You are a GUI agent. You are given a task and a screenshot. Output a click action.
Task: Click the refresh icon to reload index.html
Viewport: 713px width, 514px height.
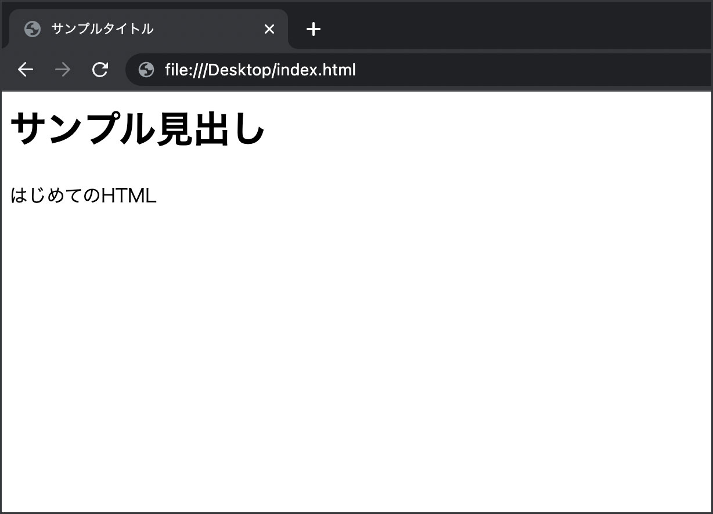tap(100, 70)
